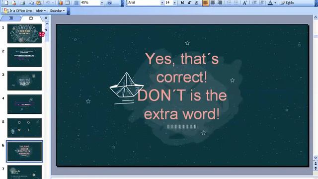Select slide 7 thumbnail
This screenshot has width=318, height=179.
point(24,172)
